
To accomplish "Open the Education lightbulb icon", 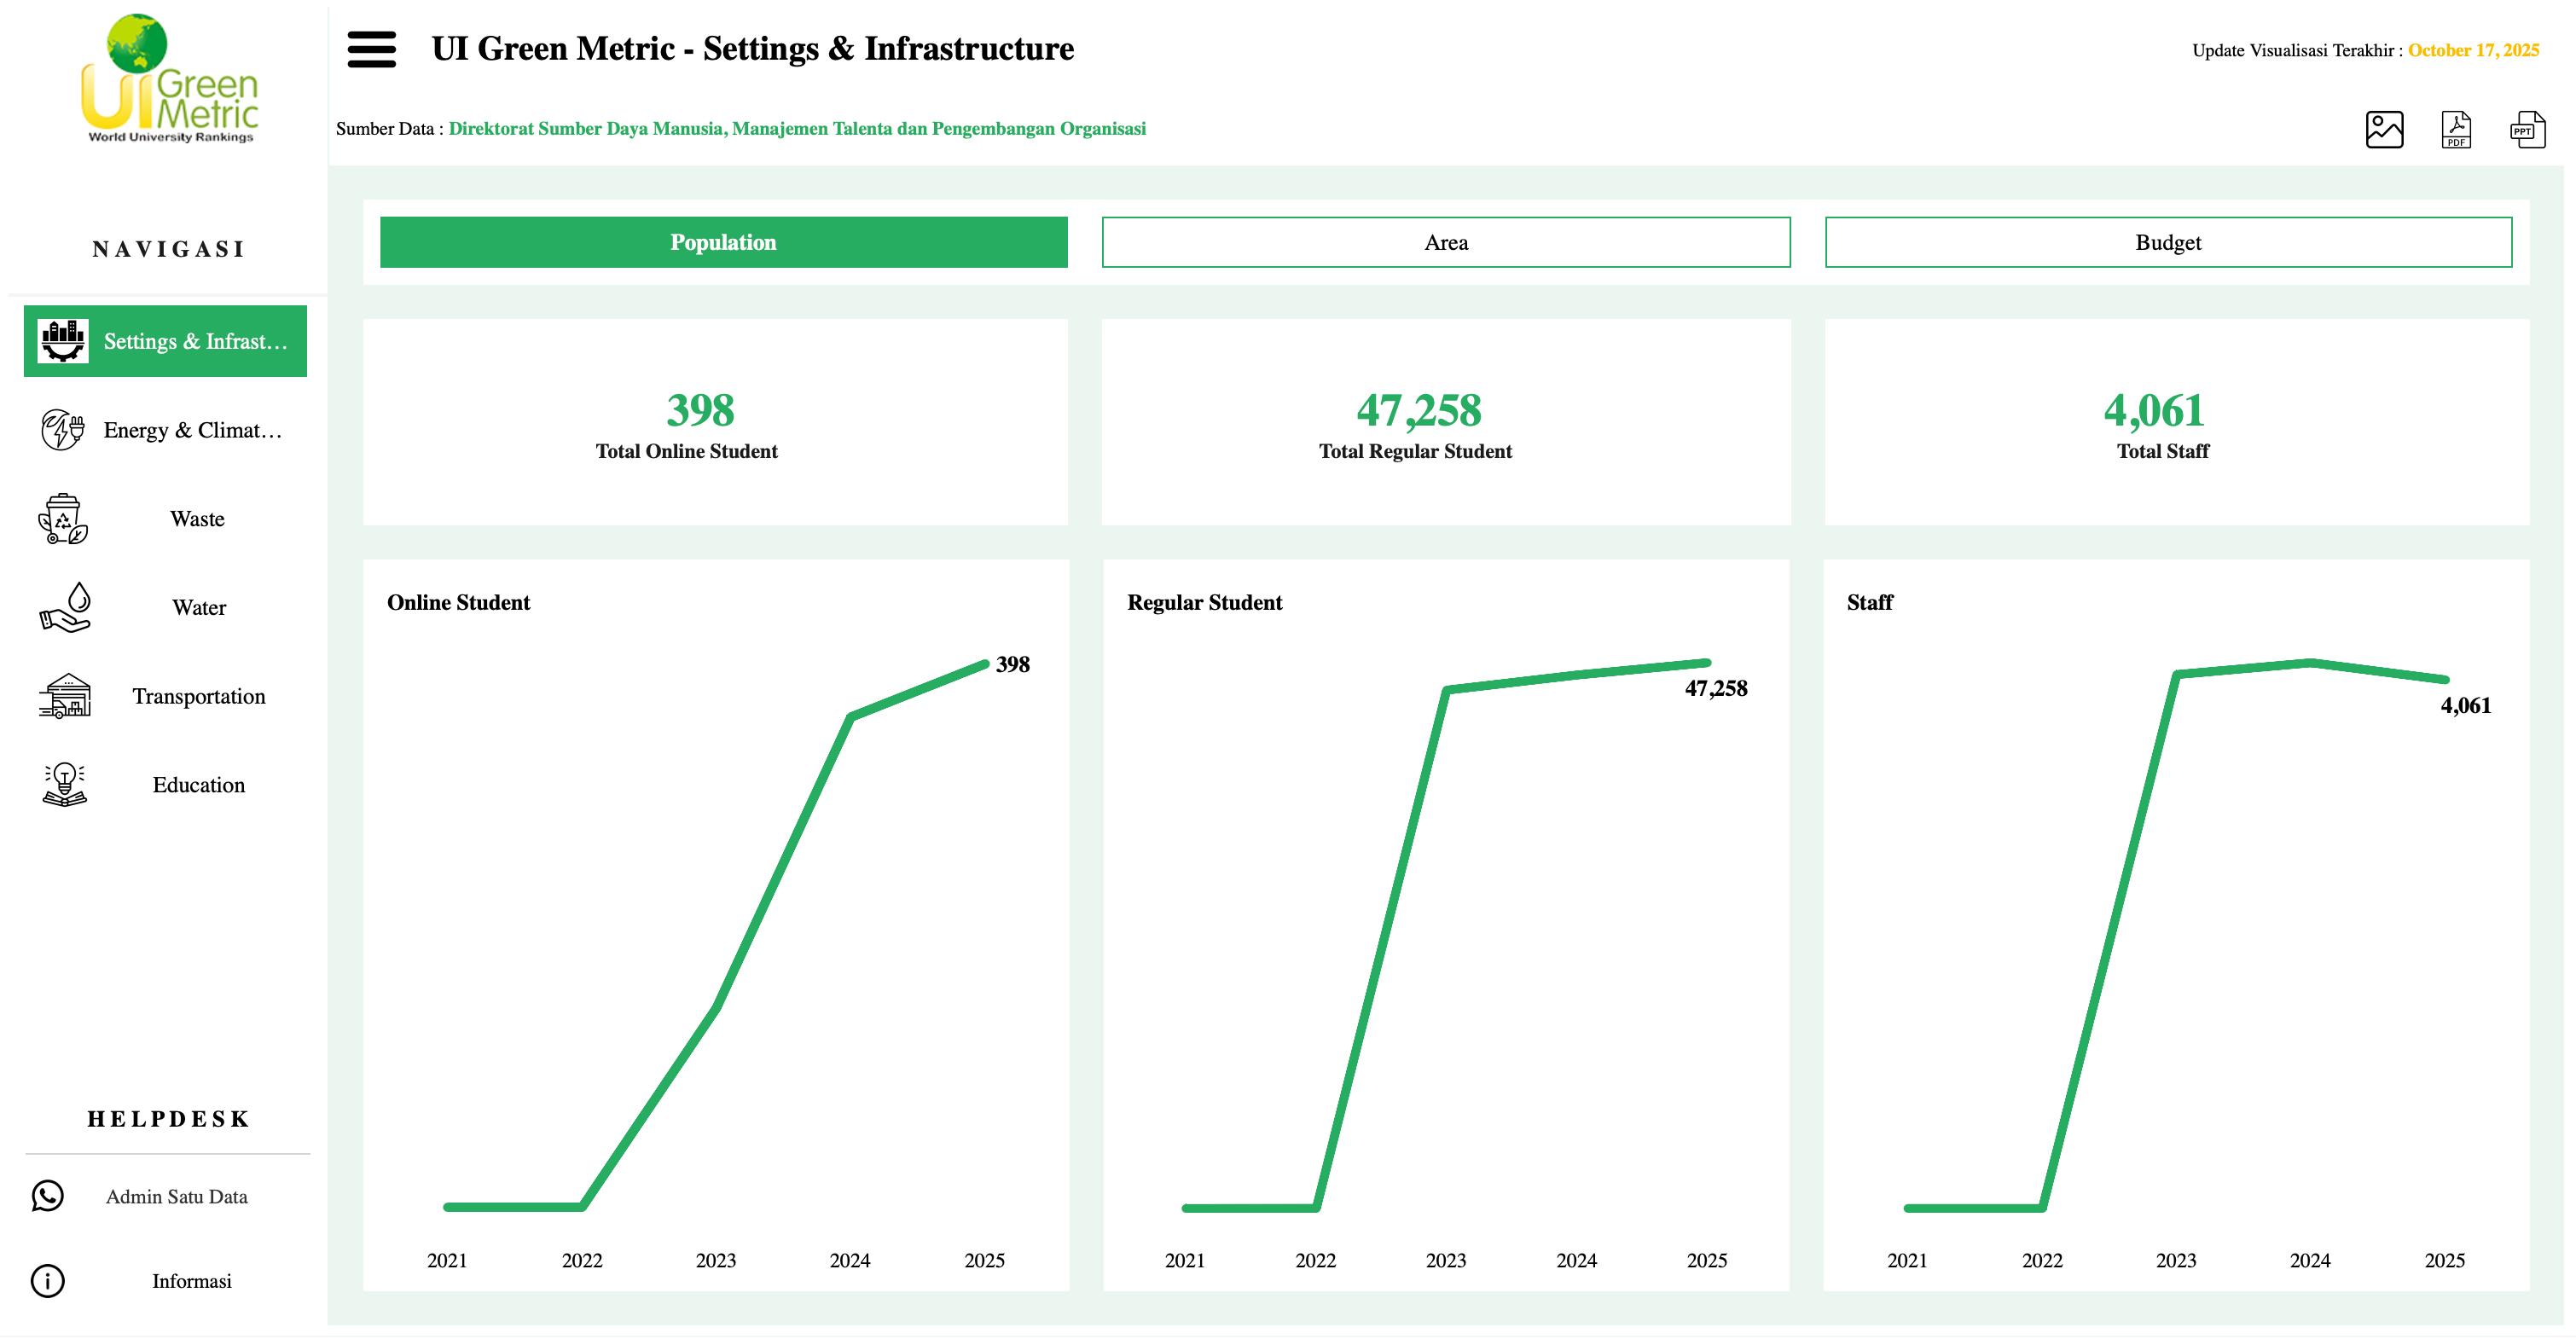I will pos(64,785).
